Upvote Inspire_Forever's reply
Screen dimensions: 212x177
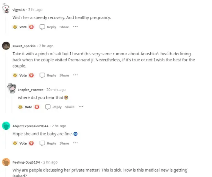point(21,107)
